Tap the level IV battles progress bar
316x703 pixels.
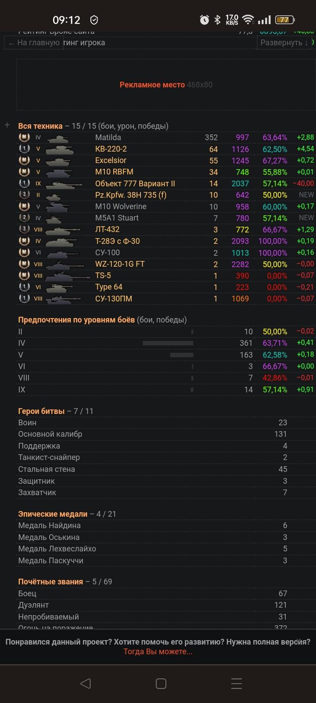[168, 343]
